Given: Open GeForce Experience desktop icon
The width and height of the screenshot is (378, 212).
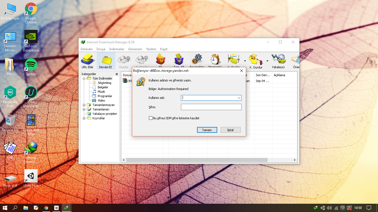Looking at the screenshot, I should pyautogui.click(x=31, y=41).
